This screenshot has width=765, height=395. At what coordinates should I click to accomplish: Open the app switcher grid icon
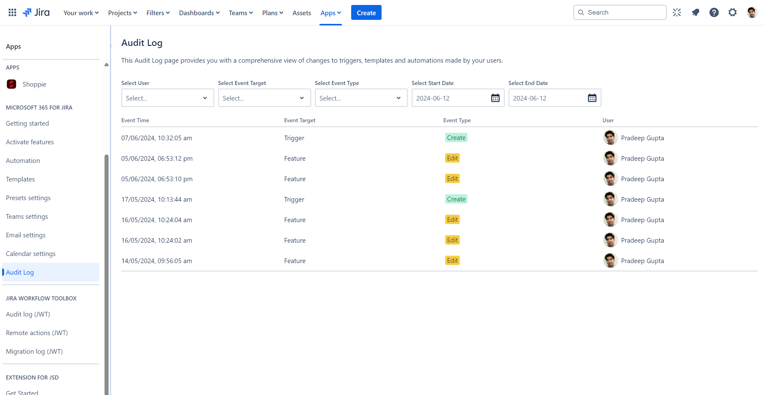pos(12,13)
